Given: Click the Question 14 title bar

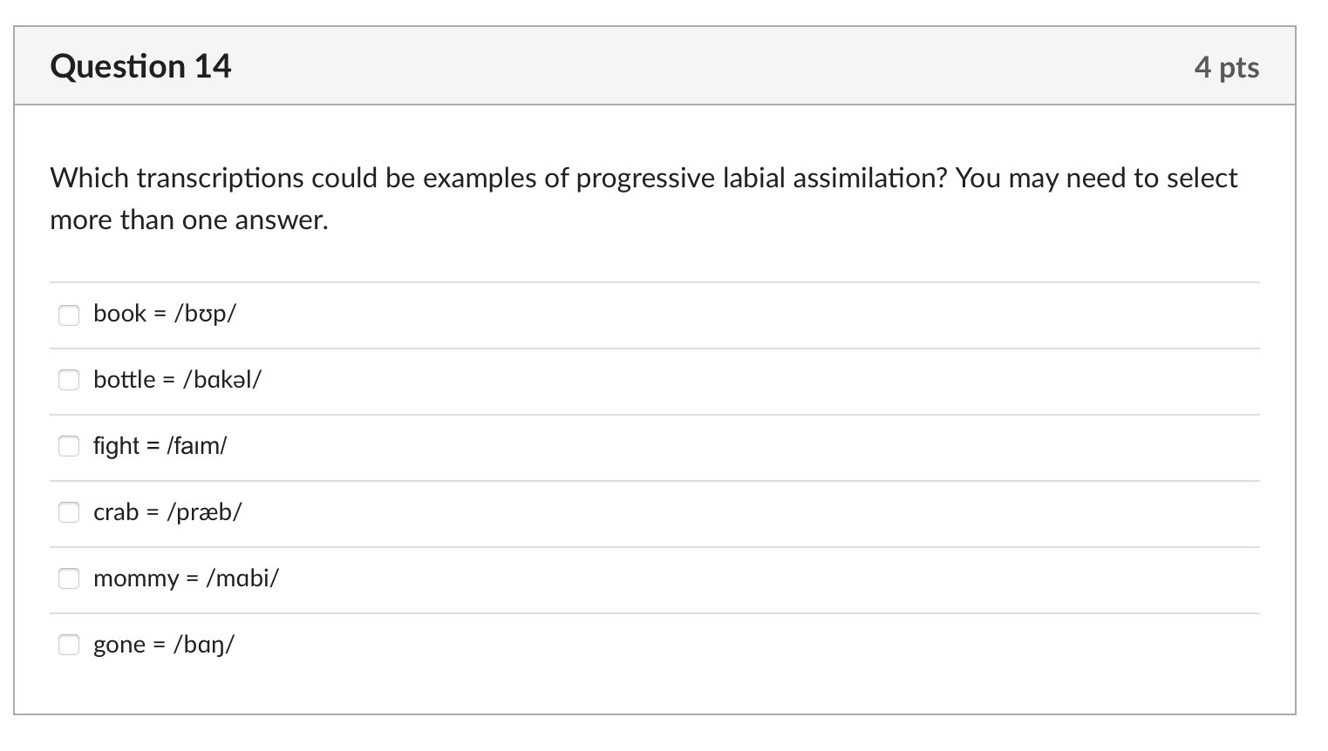Looking at the screenshot, I should [654, 65].
